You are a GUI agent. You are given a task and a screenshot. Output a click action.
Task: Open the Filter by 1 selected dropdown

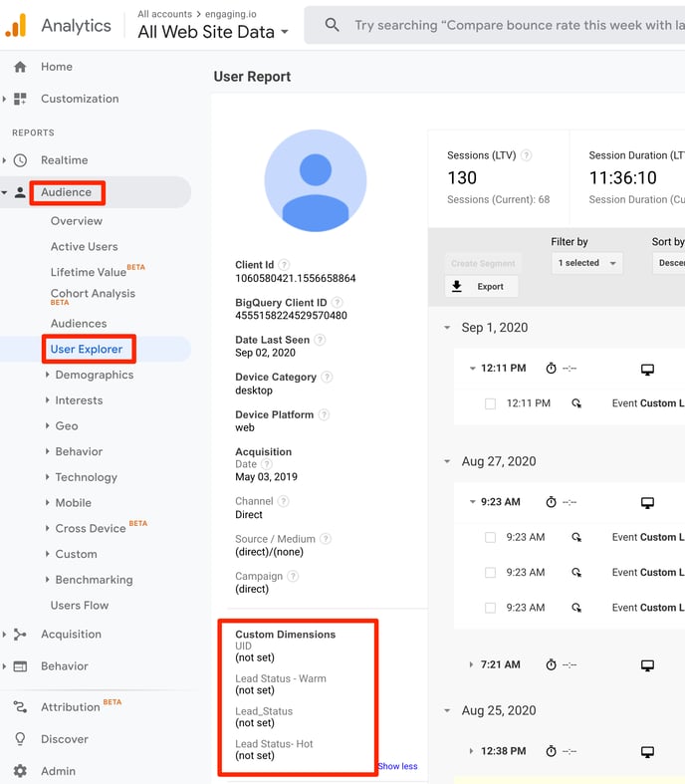pyautogui.click(x=587, y=263)
